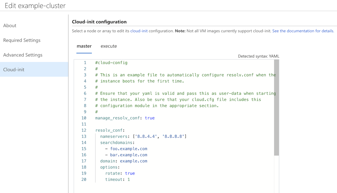
Task: Open See the documentation for details link
Action: (x=303, y=31)
